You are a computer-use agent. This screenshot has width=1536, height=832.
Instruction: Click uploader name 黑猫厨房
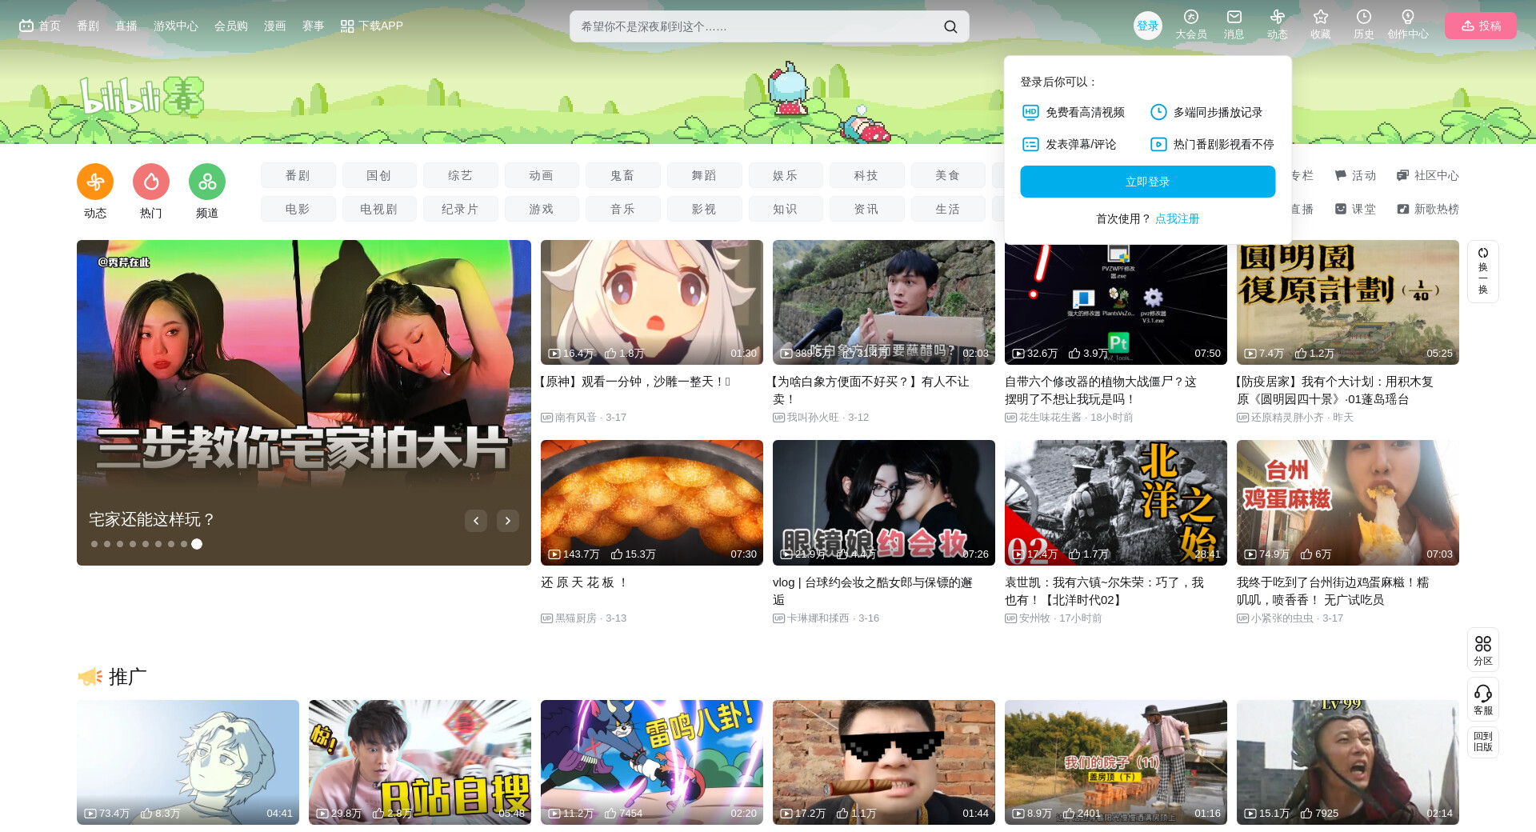pyautogui.click(x=576, y=618)
